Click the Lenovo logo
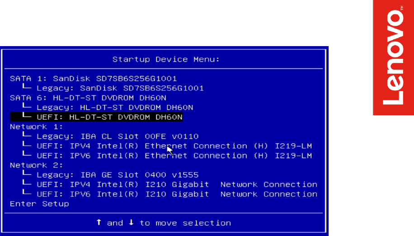The height and width of the screenshot is (236, 414). (x=393, y=57)
